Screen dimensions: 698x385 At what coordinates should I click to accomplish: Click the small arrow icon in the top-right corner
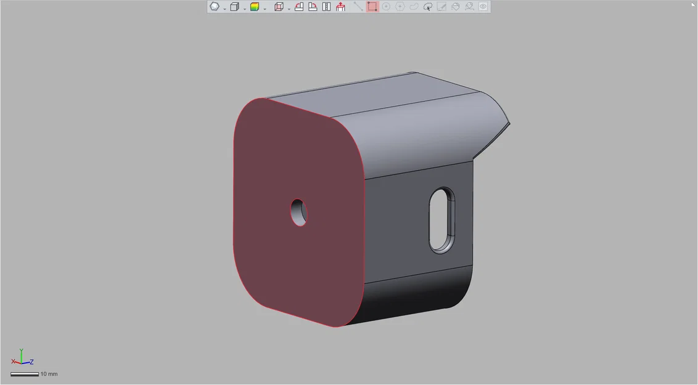coord(693,4)
